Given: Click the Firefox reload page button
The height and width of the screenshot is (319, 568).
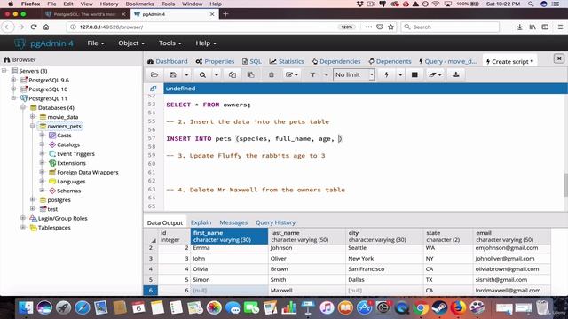Looking at the screenshot, I should point(34,27).
